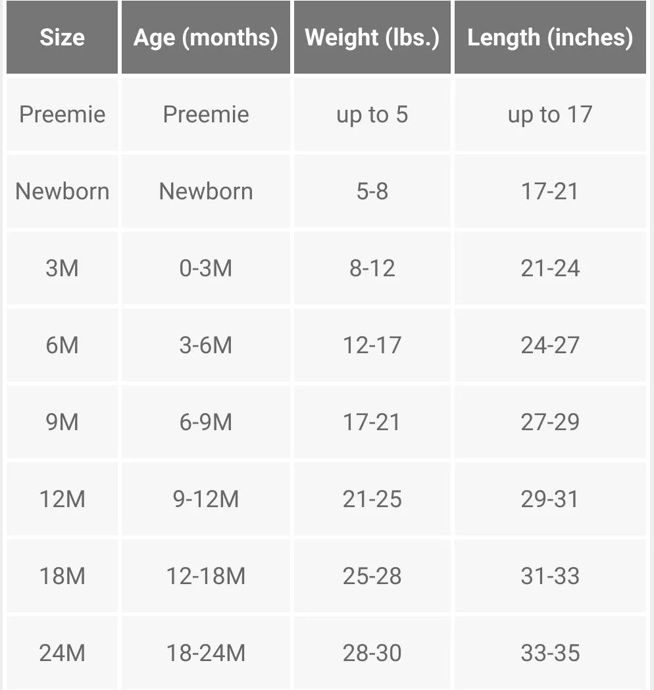Image resolution: width=654 pixels, height=690 pixels.
Task: Click the 'up to 5' weight cell
Action: point(372,114)
